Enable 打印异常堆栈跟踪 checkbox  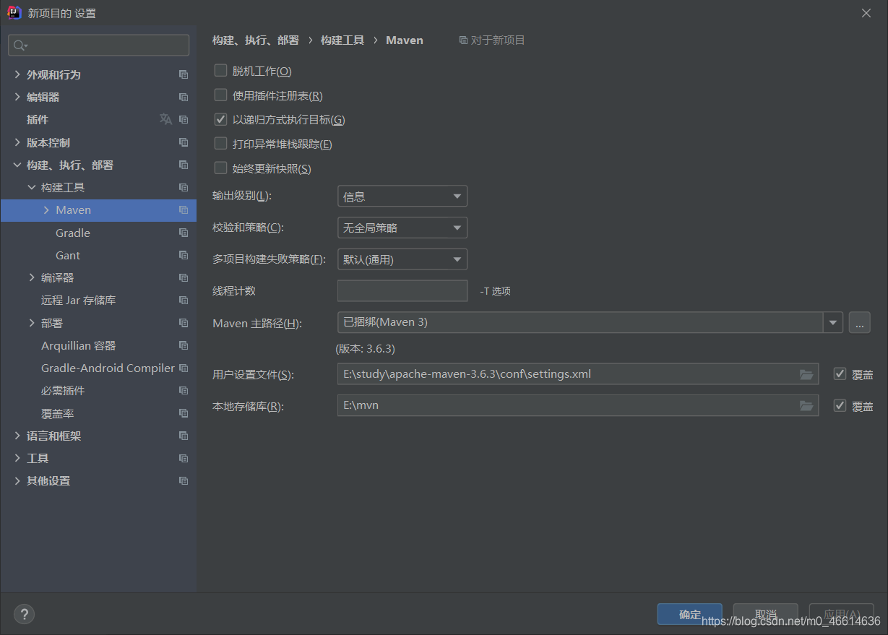pyautogui.click(x=221, y=144)
